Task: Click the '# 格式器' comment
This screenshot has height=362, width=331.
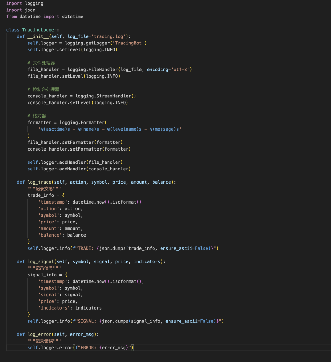Action: (37, 116)
